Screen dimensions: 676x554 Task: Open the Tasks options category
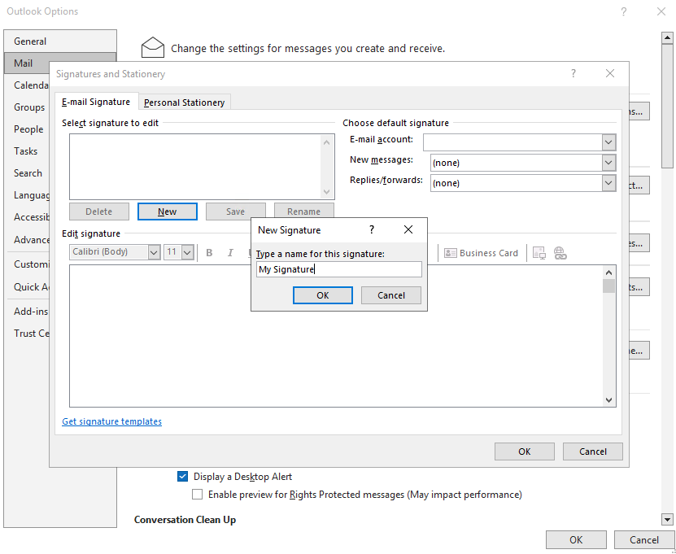tap(27, 150)
